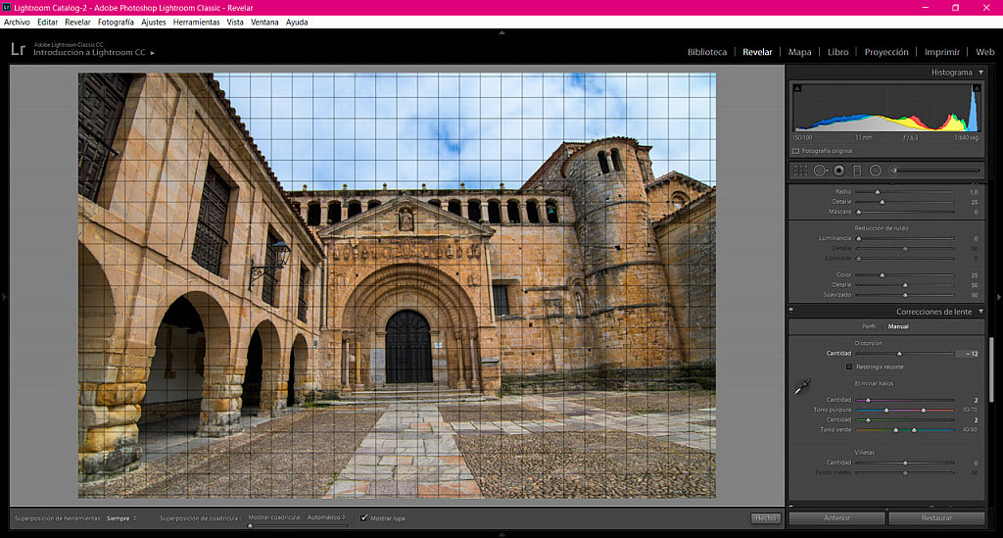This screenshot has height=538, width=1003.
Task: Select the Crop overlay grid tool
Action: click(800, 171)
